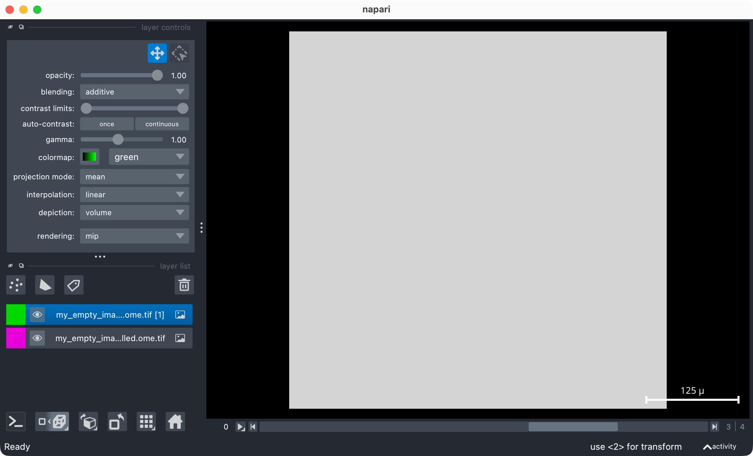Add a new points layer

(x=16, y=285)
